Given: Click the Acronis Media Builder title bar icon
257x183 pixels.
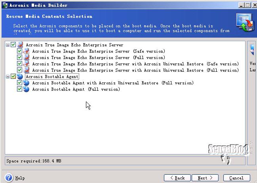Looking at the screenshot, I should click(x=5, y=5).
